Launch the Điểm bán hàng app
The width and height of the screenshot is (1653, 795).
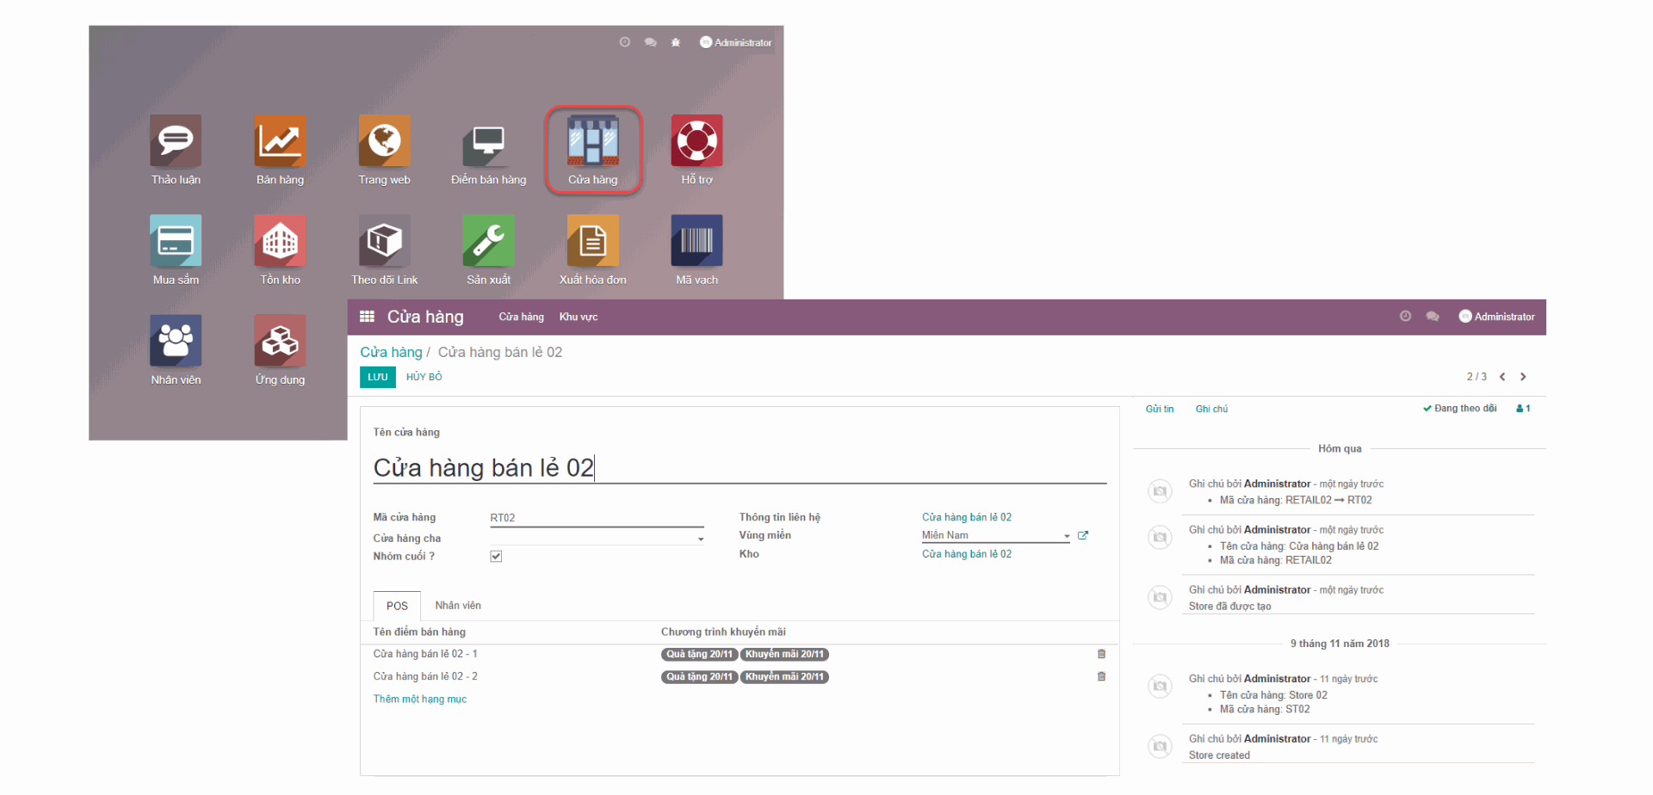487,140
